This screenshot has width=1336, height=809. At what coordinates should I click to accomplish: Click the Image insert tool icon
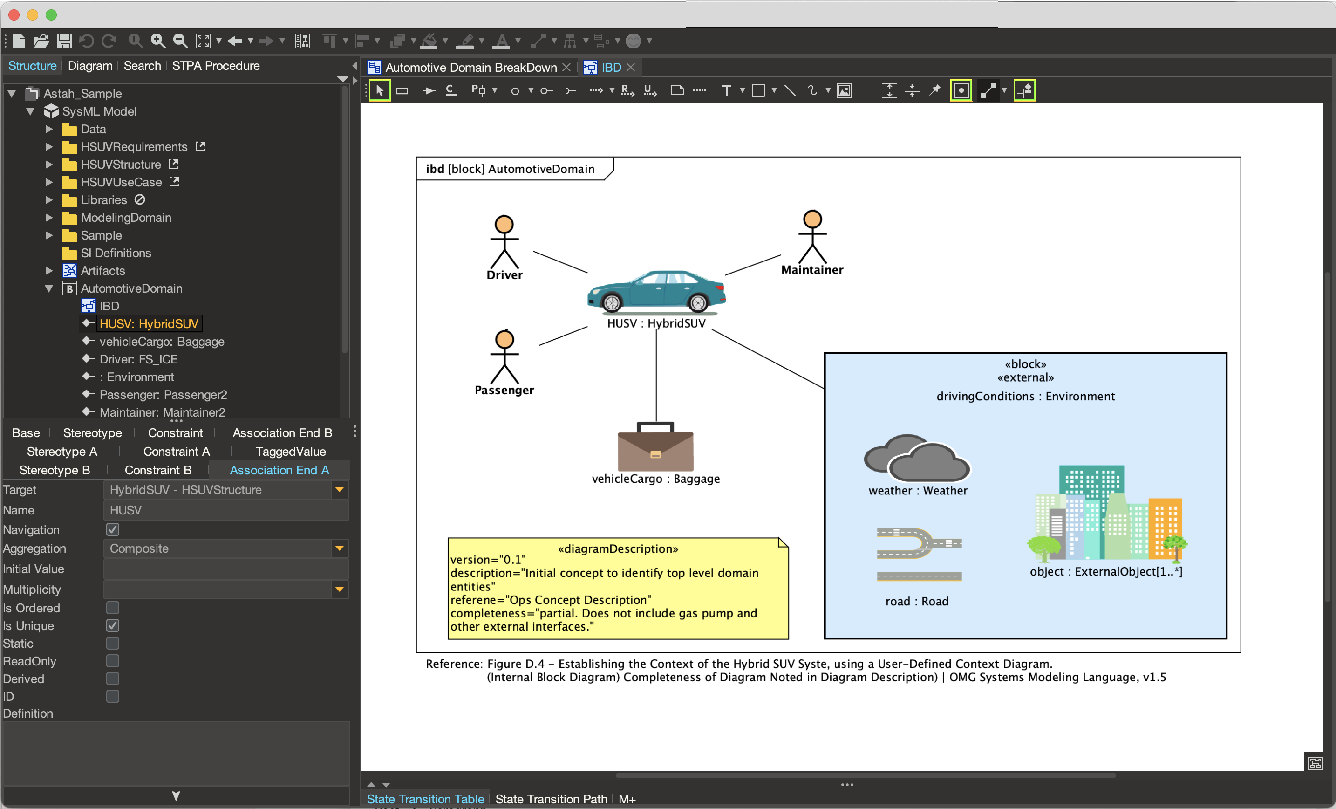coord(844,90)
